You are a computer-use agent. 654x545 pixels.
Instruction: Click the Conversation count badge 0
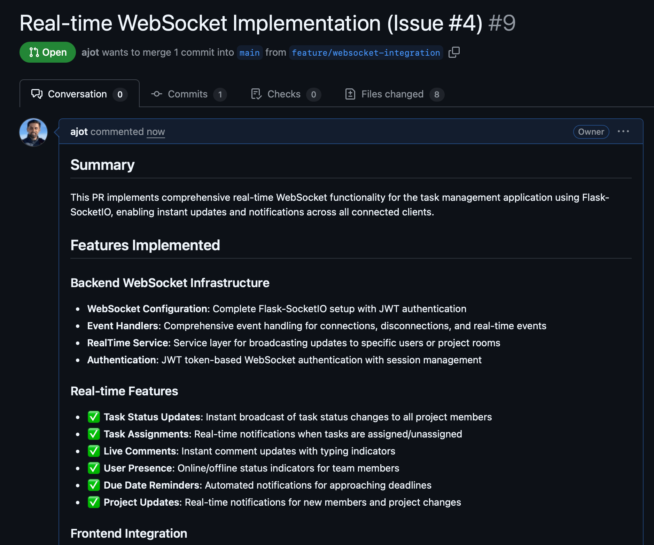tap(120, 94)
